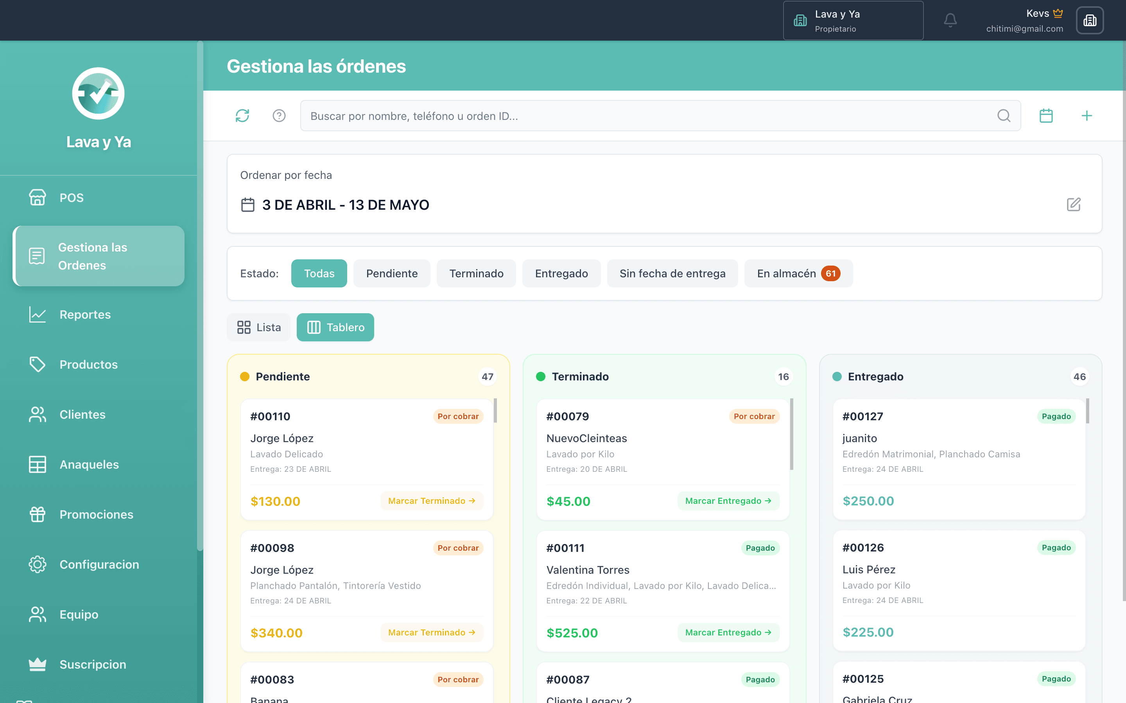Select Gestiona las Ordenes in sidebar

click(99, 256)
